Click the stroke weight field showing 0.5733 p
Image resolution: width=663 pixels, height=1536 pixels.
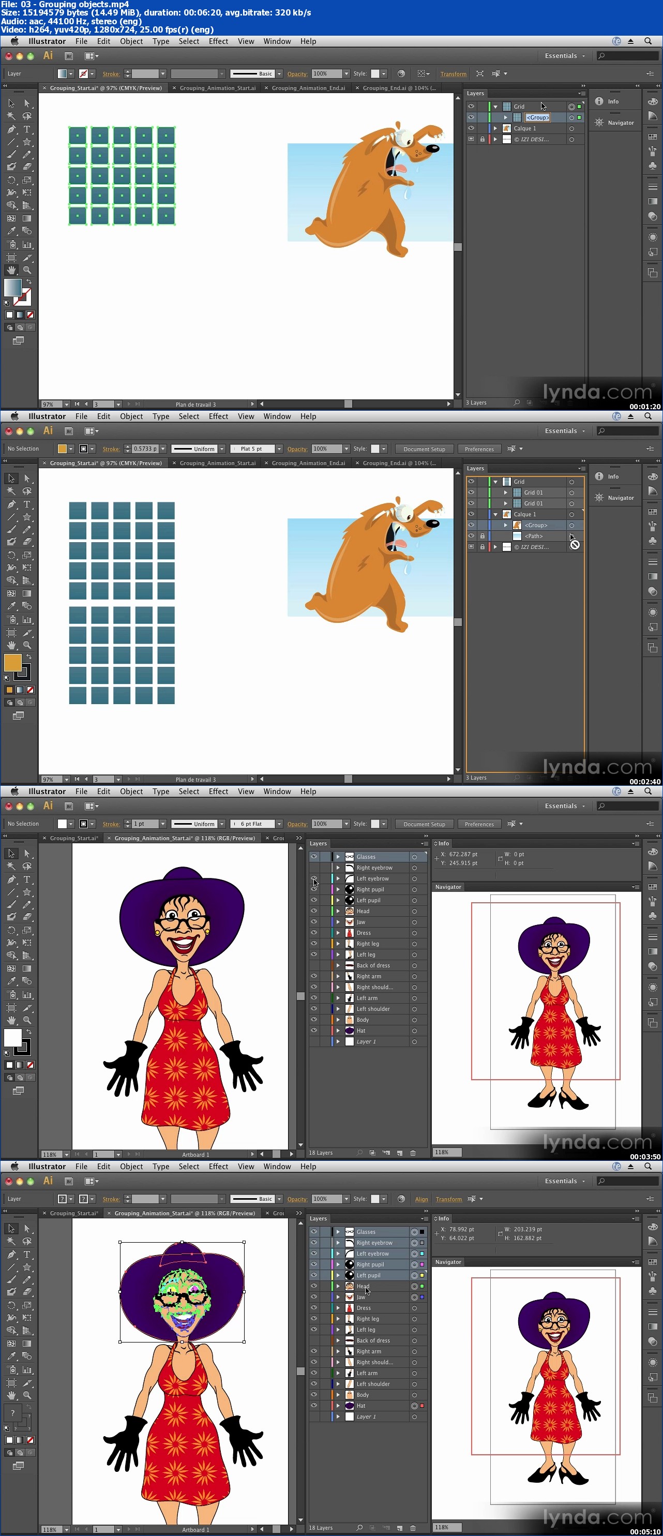(x=145, y=449)
